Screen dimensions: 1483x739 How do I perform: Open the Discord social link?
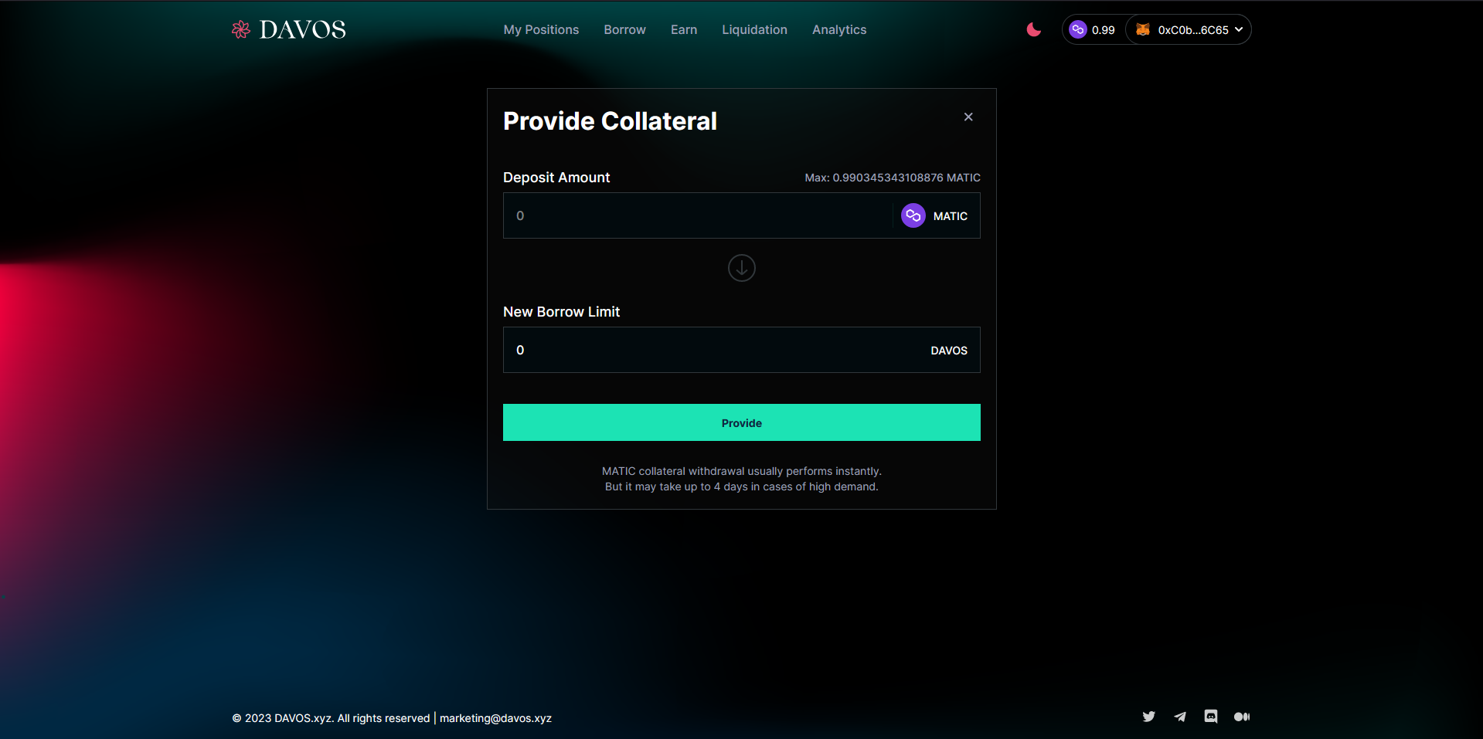click(x=1210, y=717)
